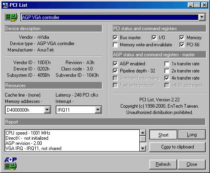Click report scrollbar up arrow
Viewport: 210px width, 173px height.
click(x=143, y=133)
